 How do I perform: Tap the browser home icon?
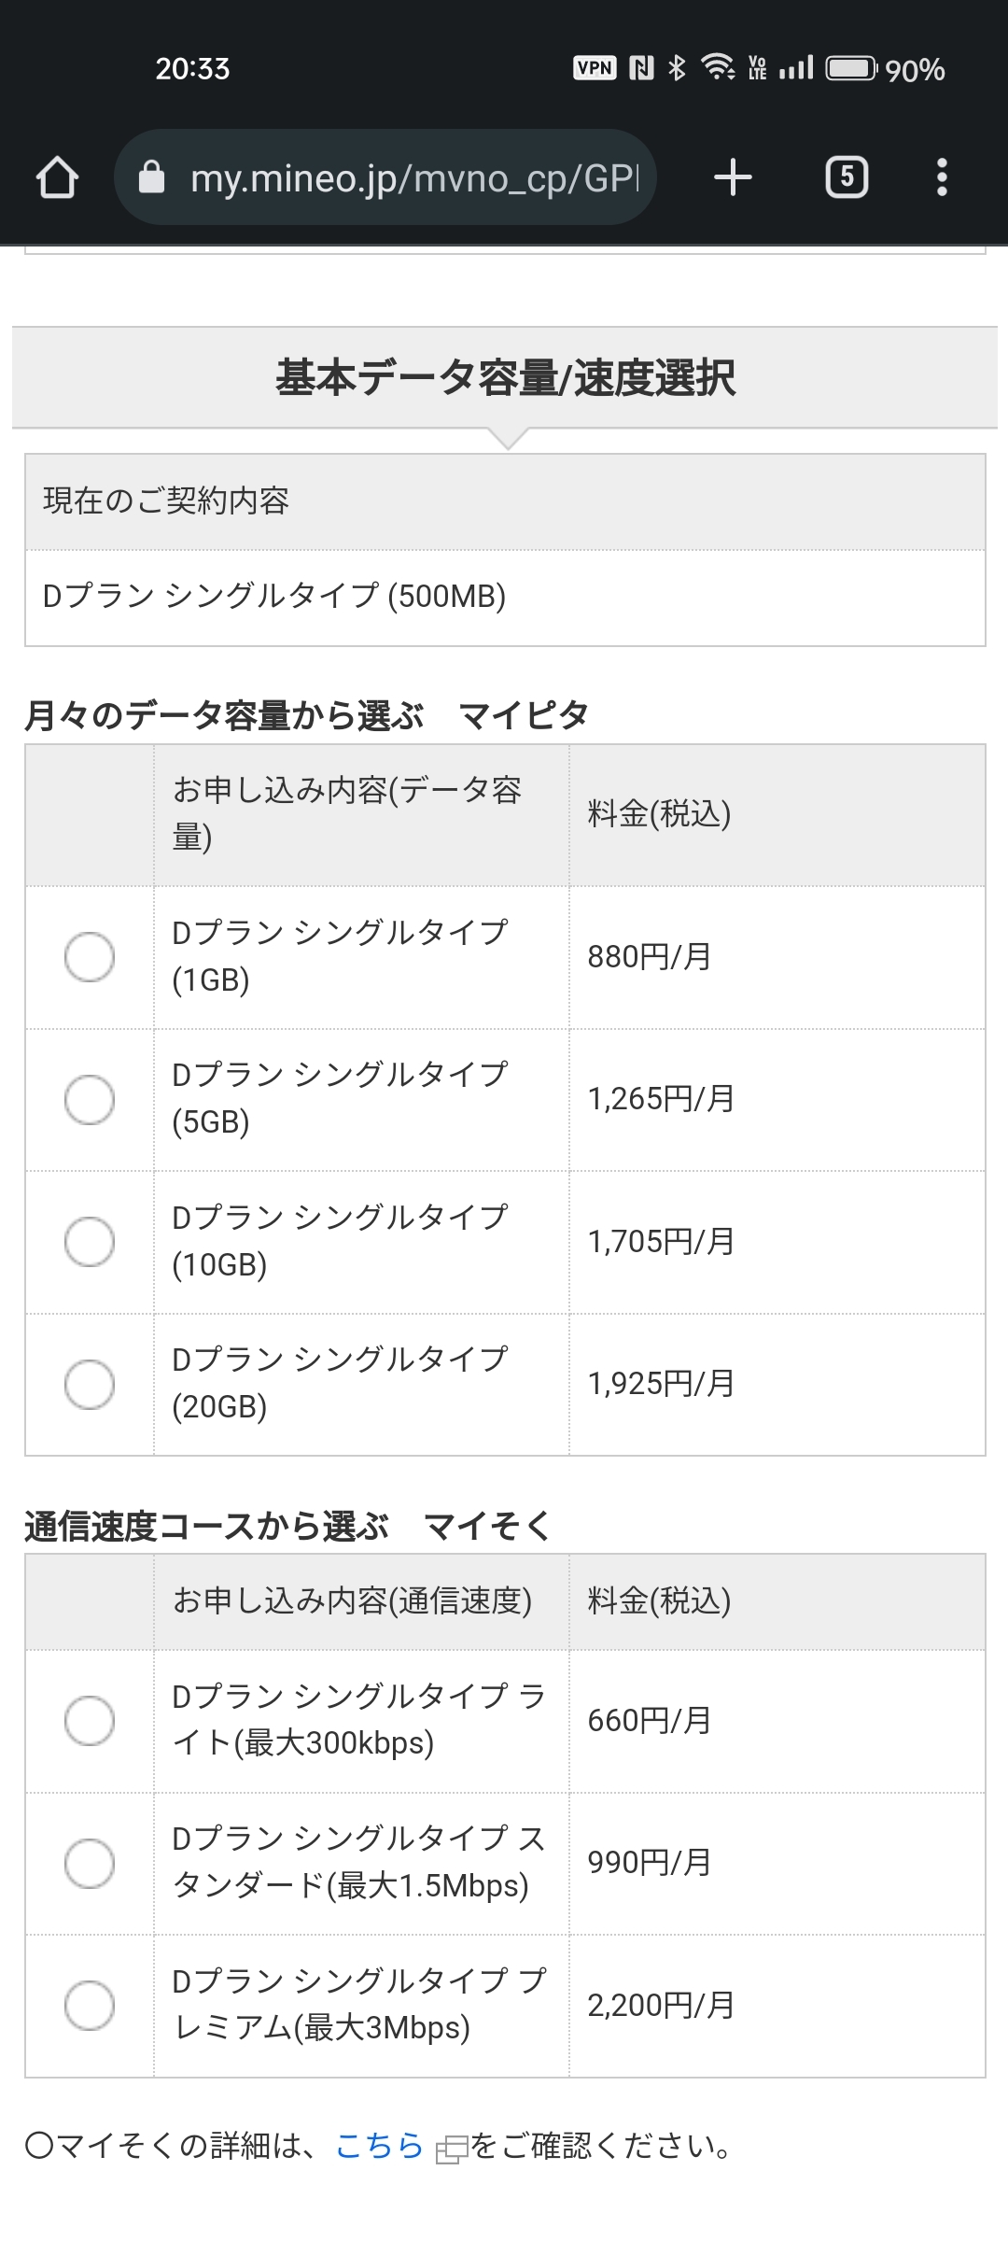click(57, 177)
